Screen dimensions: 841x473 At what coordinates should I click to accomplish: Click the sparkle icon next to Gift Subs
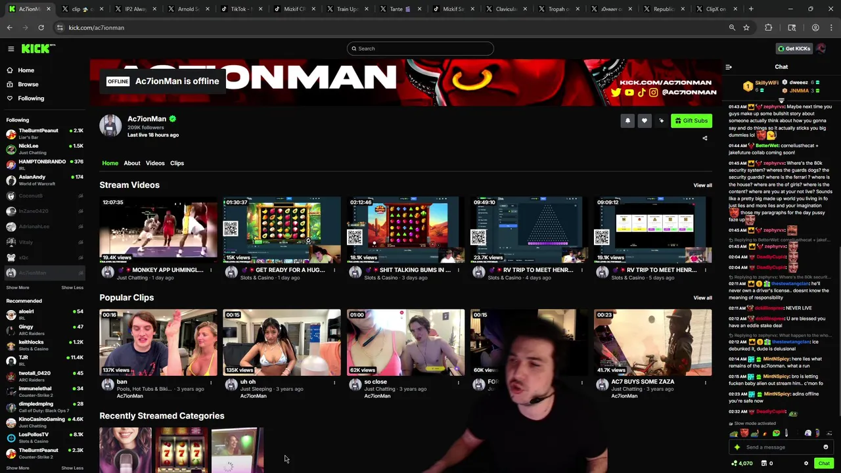pos(662,121)
